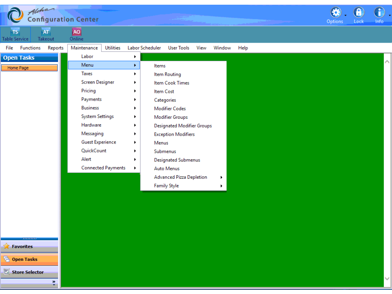Choose Modifier Codes
This screenshot has width=392, height=294.
[183, 109]
